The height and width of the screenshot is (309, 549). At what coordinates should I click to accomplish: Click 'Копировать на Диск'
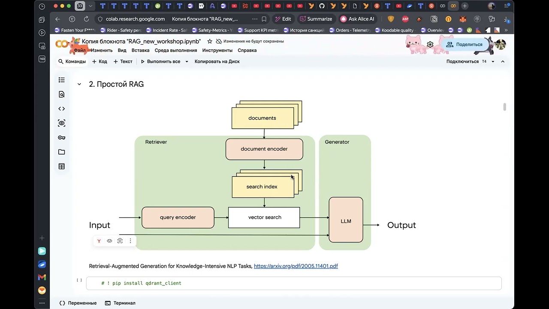pyautogui.click(x=217, y=61)
